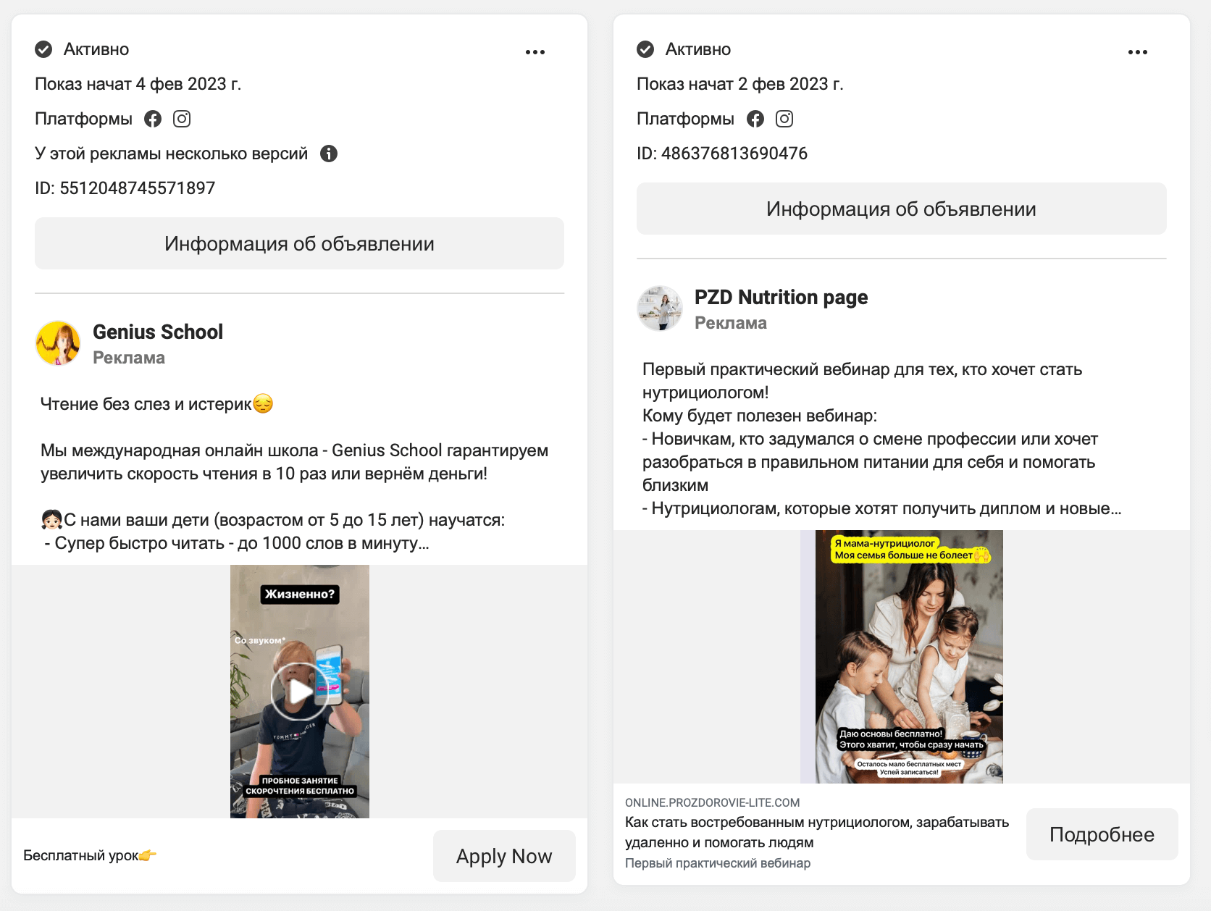
Task: Open the PZD Nutrition page link
Action: click(x=781, y=297)
